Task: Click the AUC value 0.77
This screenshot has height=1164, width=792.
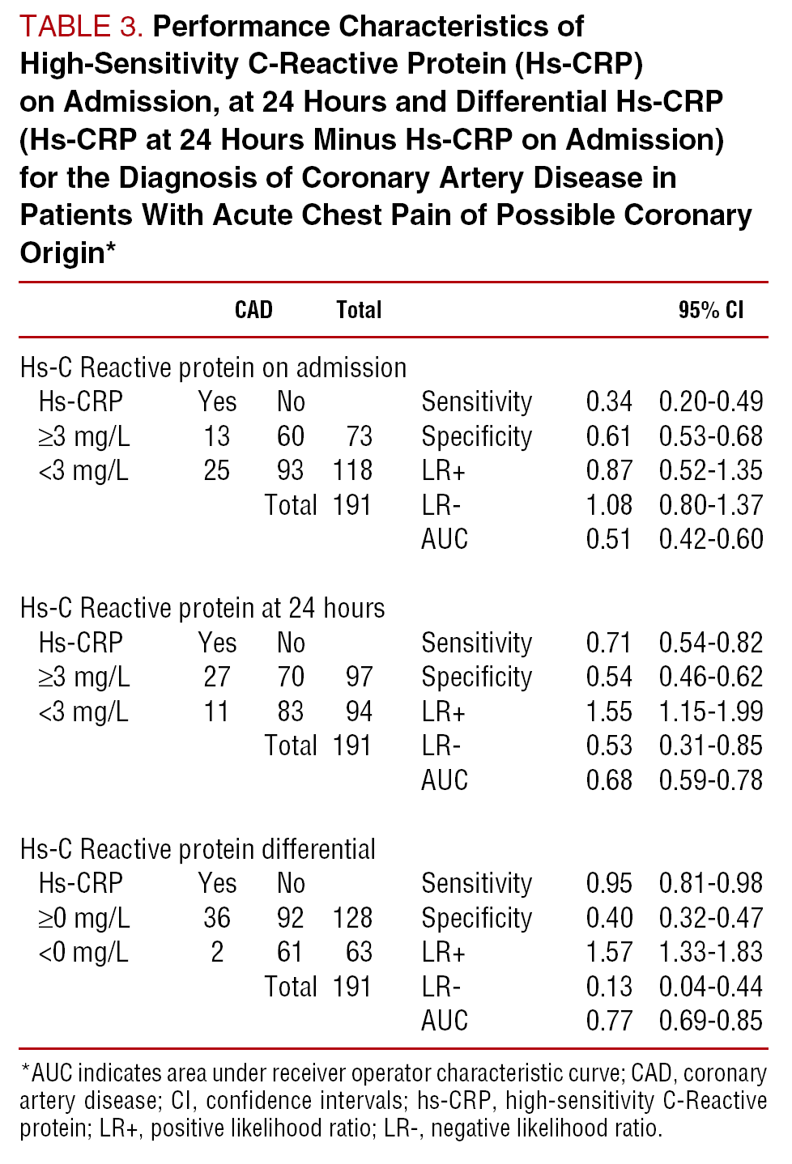Action: [x=608, y=1021]
